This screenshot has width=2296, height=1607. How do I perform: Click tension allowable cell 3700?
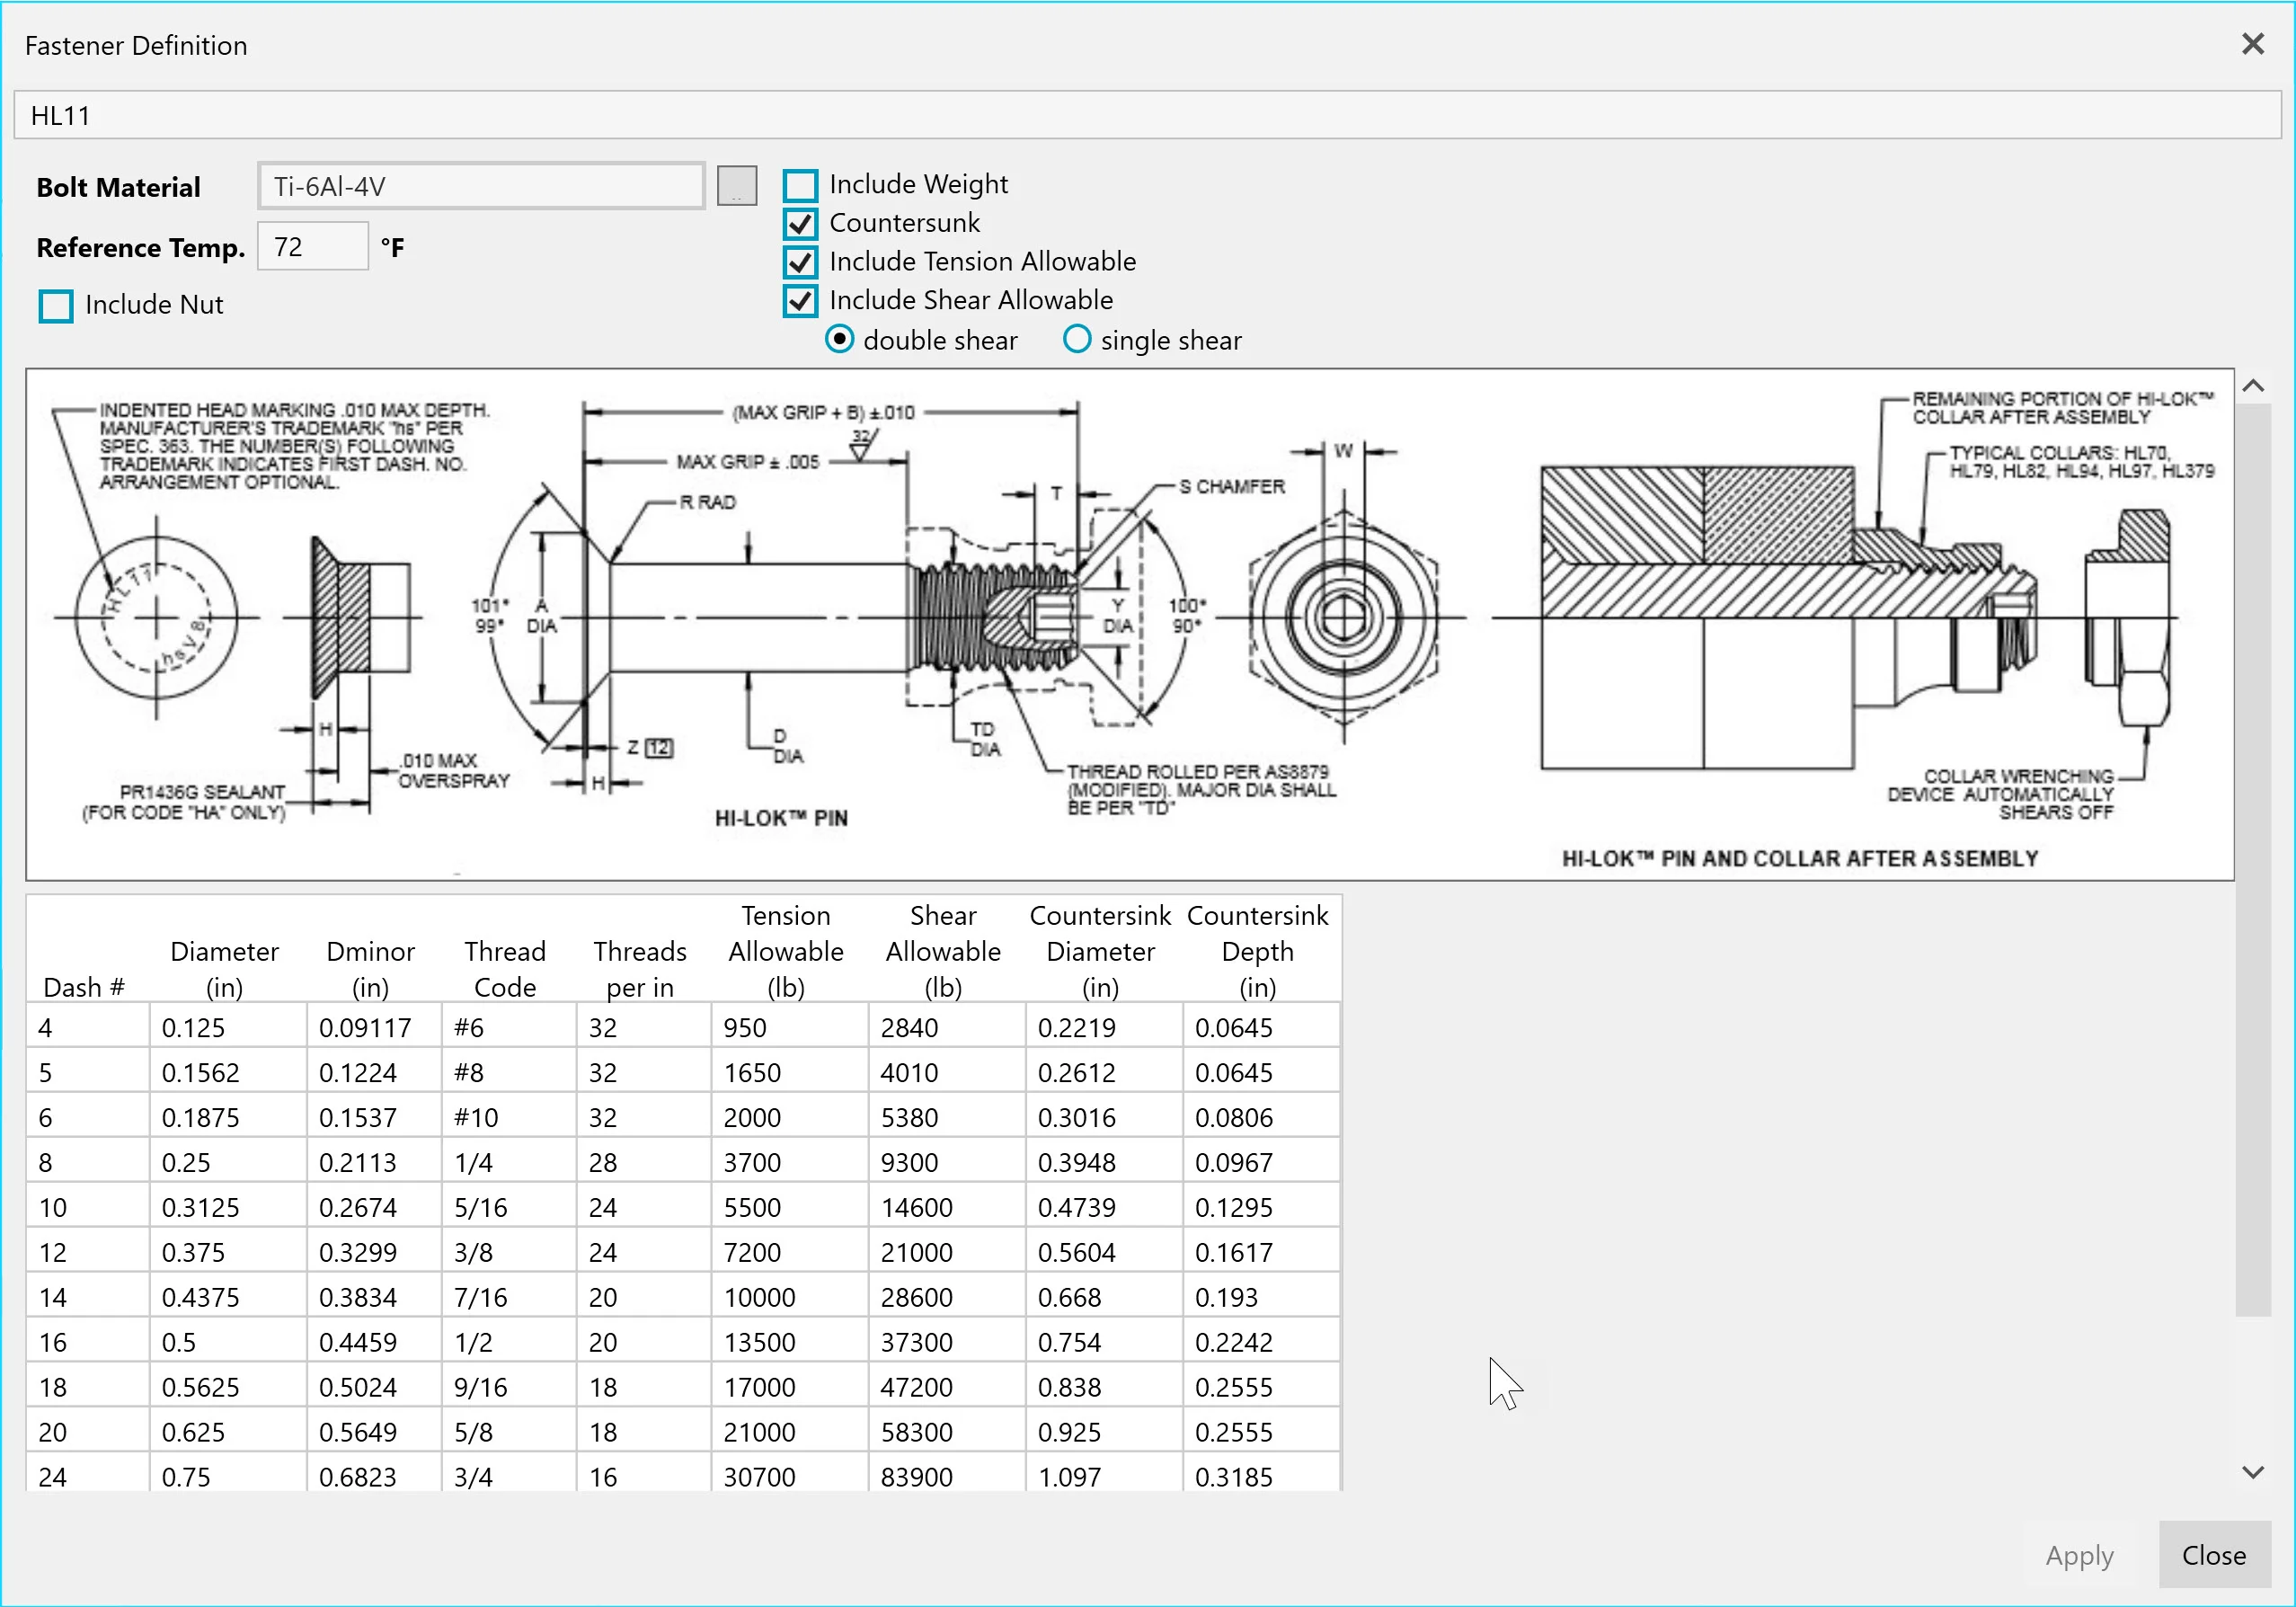pos(790,1161)
